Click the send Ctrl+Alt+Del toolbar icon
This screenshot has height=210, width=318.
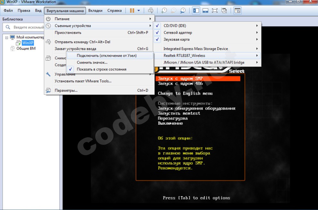[x=150, y=11]
